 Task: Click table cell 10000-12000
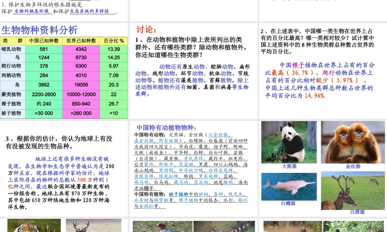(81, 94)
